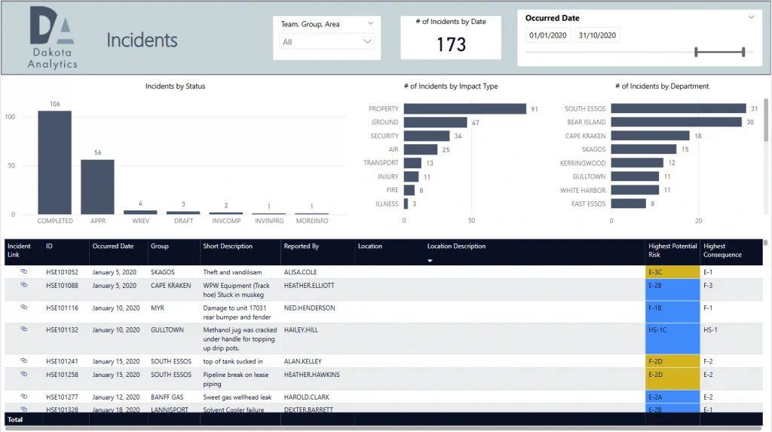Click the Dakota Analytics logo

click(53, 38)
